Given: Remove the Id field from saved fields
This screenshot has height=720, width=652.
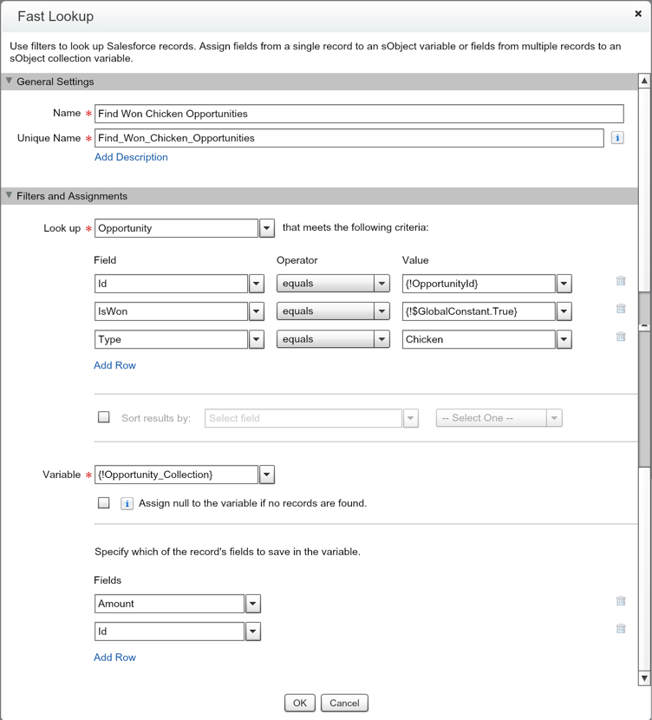Looking at the screenshot, I should (x=621, y=629).
